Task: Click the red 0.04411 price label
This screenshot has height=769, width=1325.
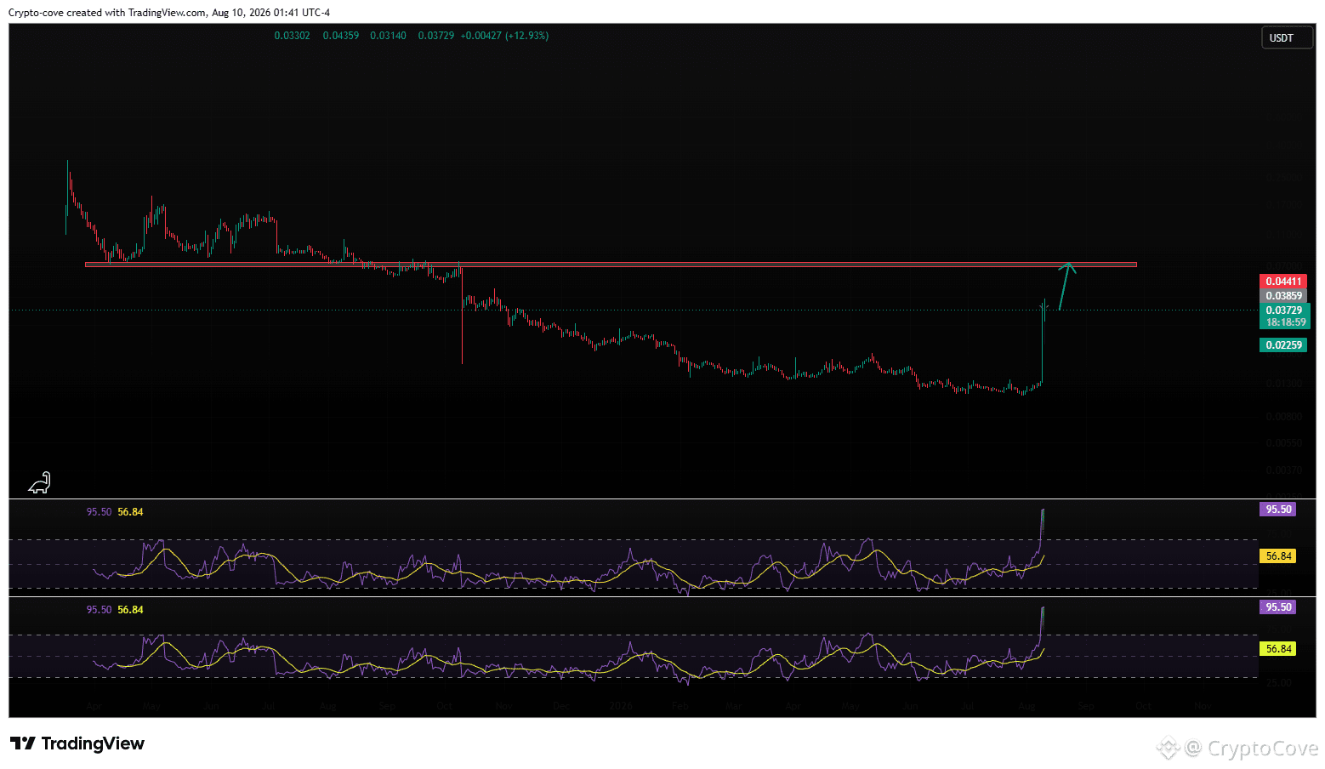Action: pyautogui.click(x=1283, y=282)
